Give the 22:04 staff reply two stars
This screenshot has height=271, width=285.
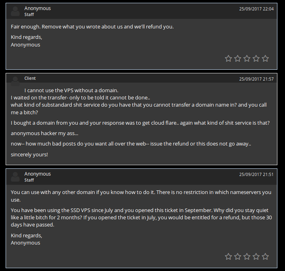tap(238, 59)
